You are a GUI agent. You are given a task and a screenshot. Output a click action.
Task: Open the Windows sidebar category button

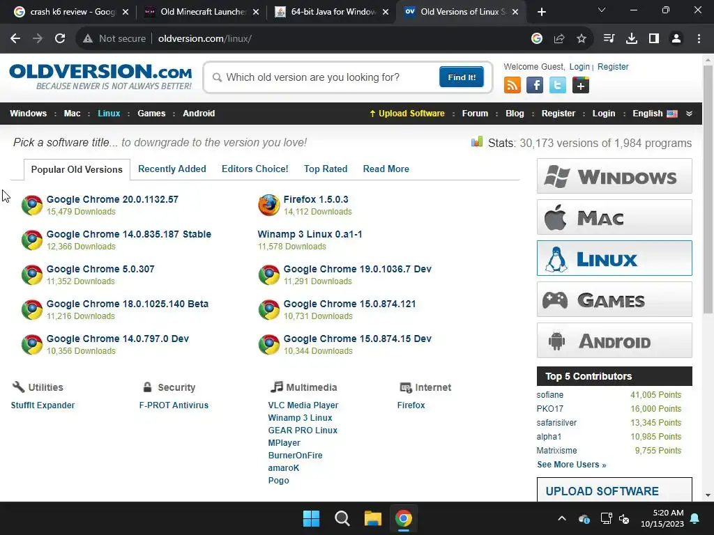[614, 176]
